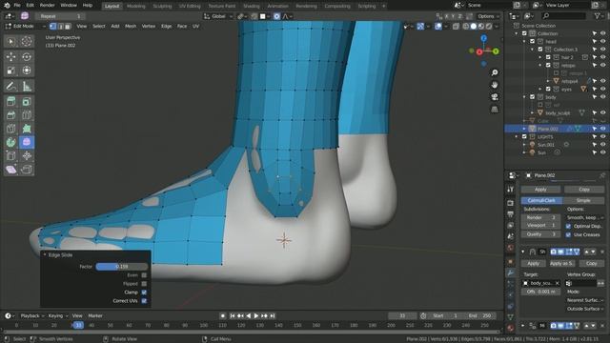Select the Move tool
Viewport: 610px width, 343px height.
pyautogui.click(x=10, y=57)
